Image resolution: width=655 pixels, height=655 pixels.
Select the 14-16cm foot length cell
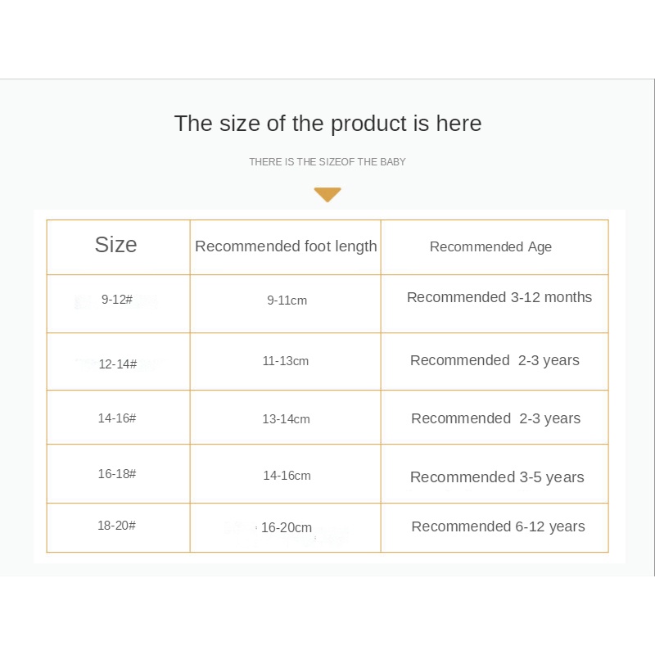(287, 476)
